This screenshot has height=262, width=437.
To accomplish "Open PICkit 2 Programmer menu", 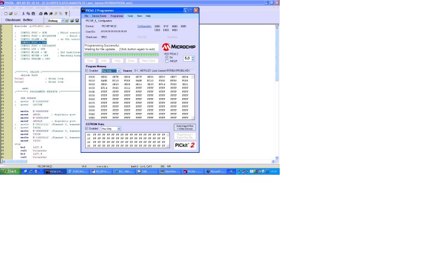I will (x=116, y=16).
